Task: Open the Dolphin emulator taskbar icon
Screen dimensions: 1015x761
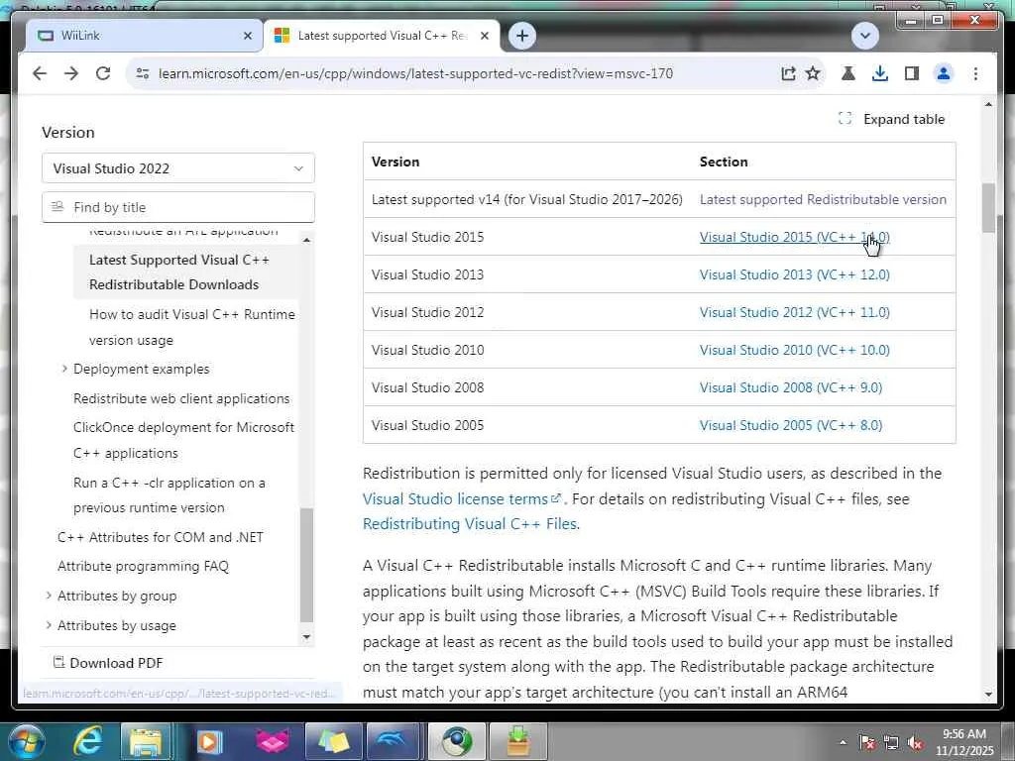Action: point(393,741)
